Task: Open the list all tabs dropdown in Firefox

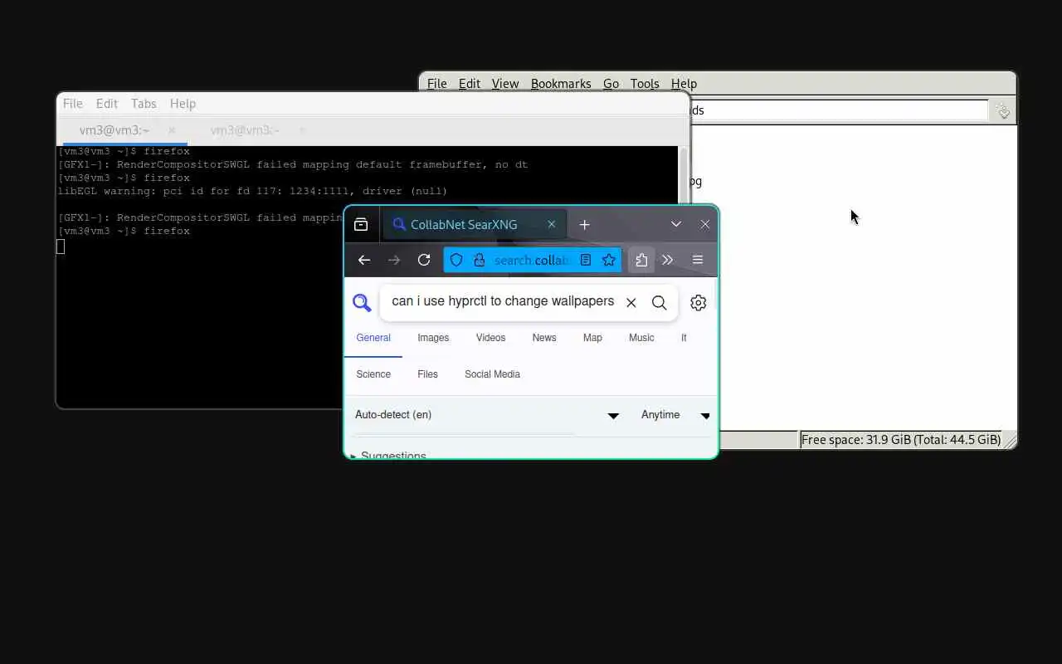Action: 676,225
